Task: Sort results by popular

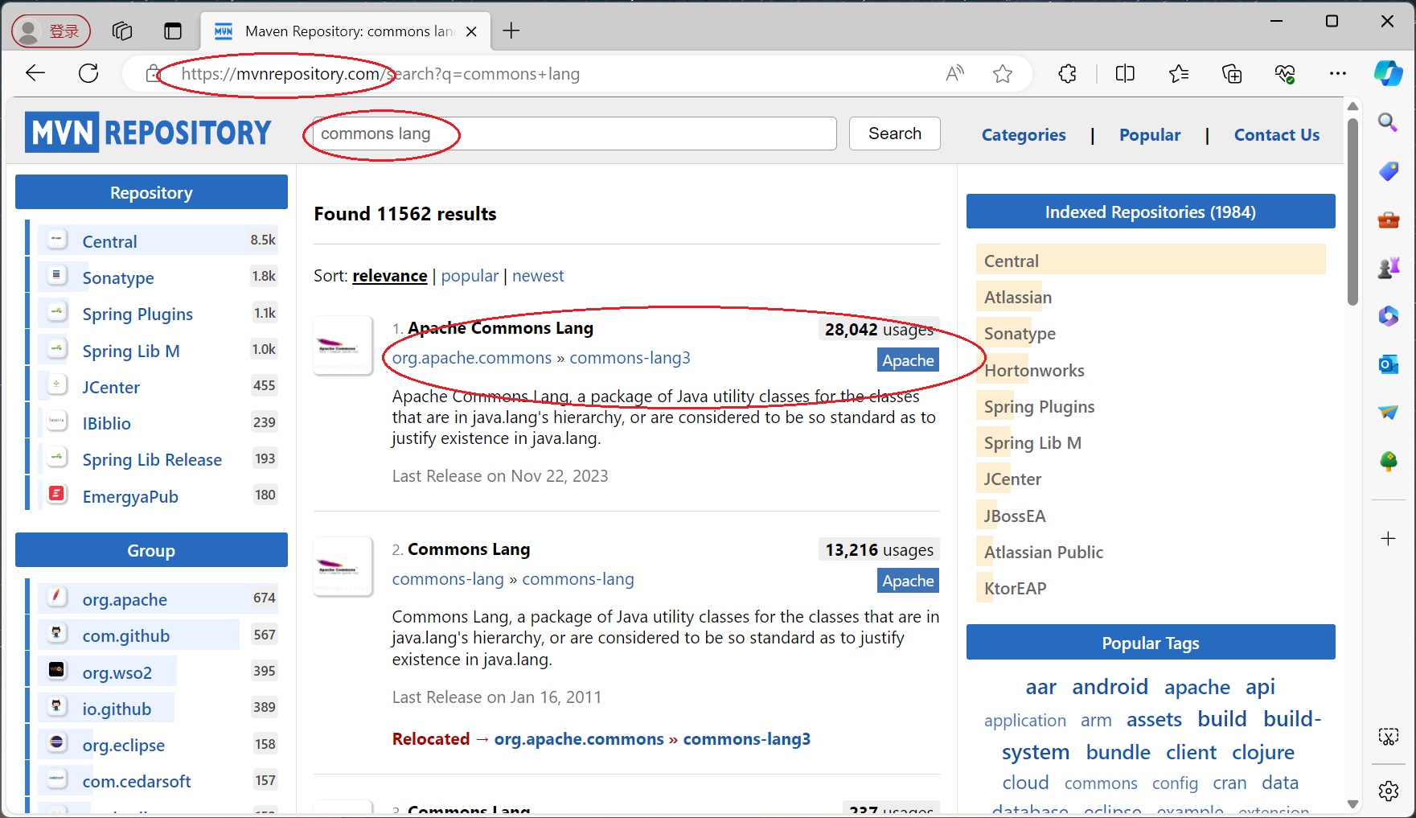Action: pyautogui.click(x=470, y=276)
